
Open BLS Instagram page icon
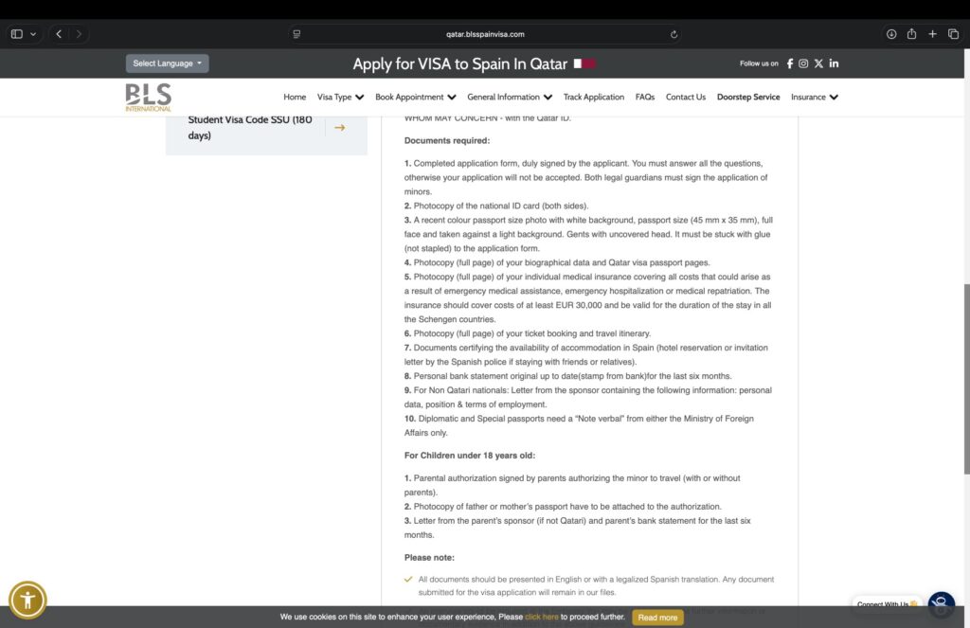pyautogui.click(x=803, y=63)
